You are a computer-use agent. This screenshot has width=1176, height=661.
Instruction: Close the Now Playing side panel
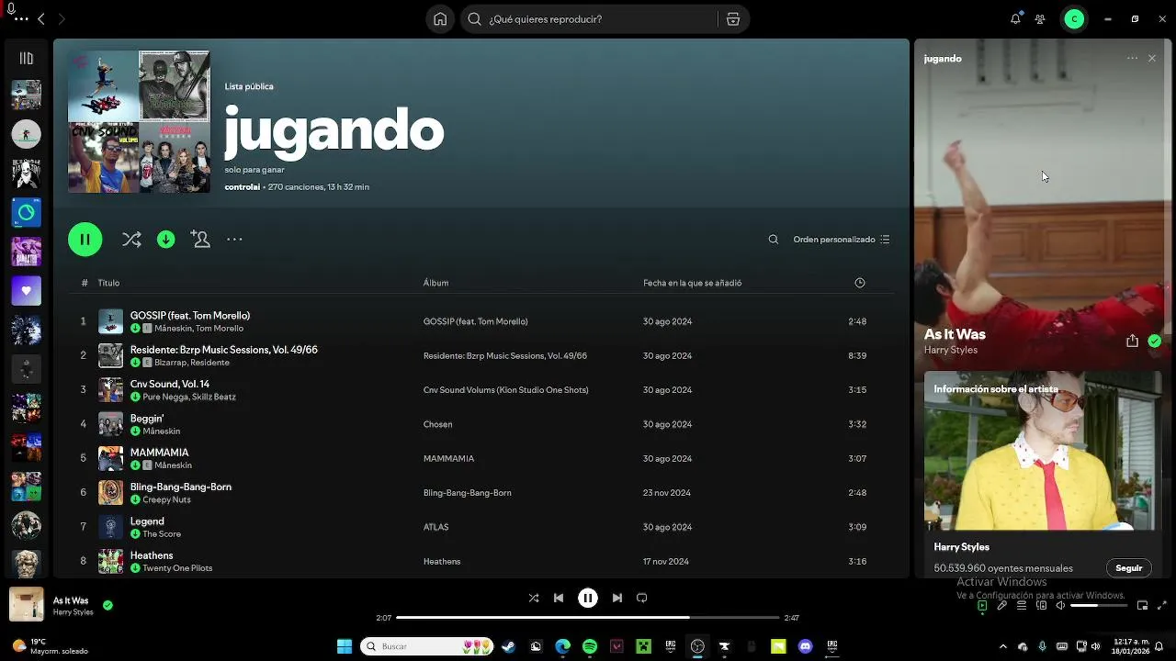pyautogui.click(x=1152, y=58)
